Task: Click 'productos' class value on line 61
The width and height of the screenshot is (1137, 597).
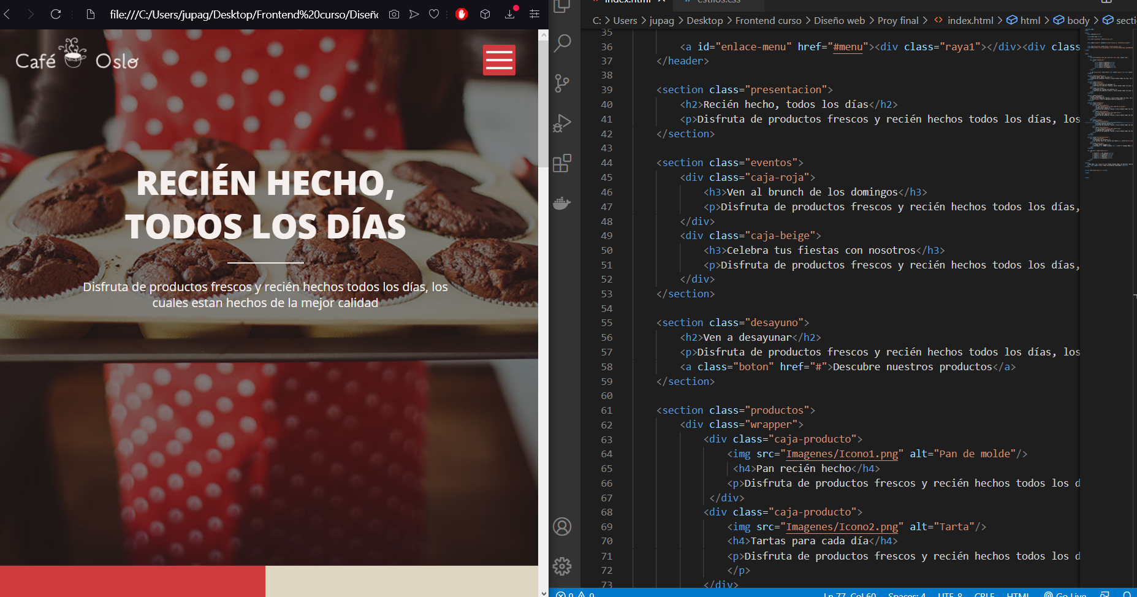Action: coord(777,410)
